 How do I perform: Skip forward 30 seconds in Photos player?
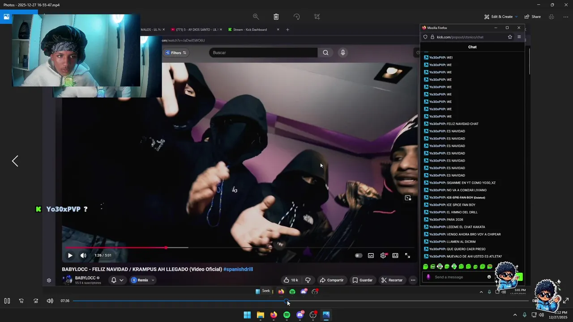[36, 301]
